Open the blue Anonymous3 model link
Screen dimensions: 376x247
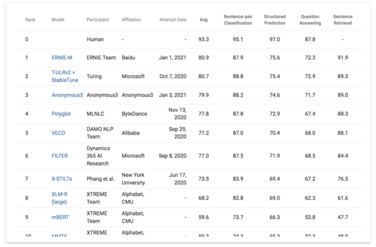(67, 95)
